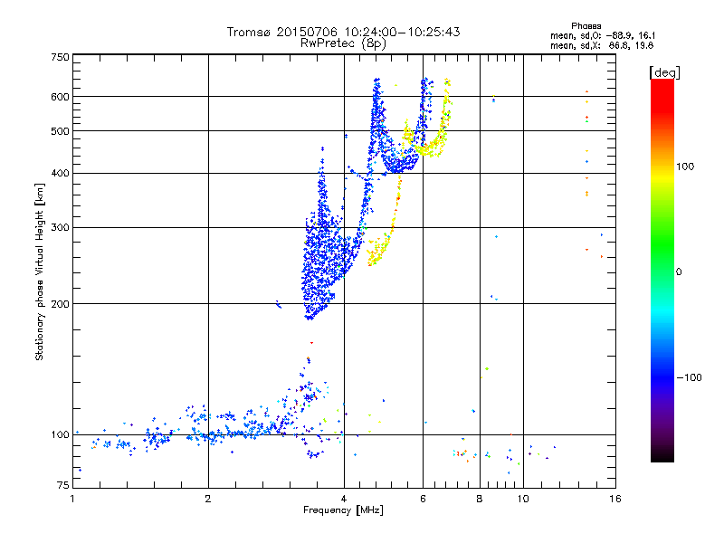Click the x-axis label '10'
724x543 pixels.
523,499
